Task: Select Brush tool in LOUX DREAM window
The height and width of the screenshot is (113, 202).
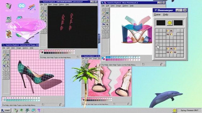Action: (x=45, y=18)
